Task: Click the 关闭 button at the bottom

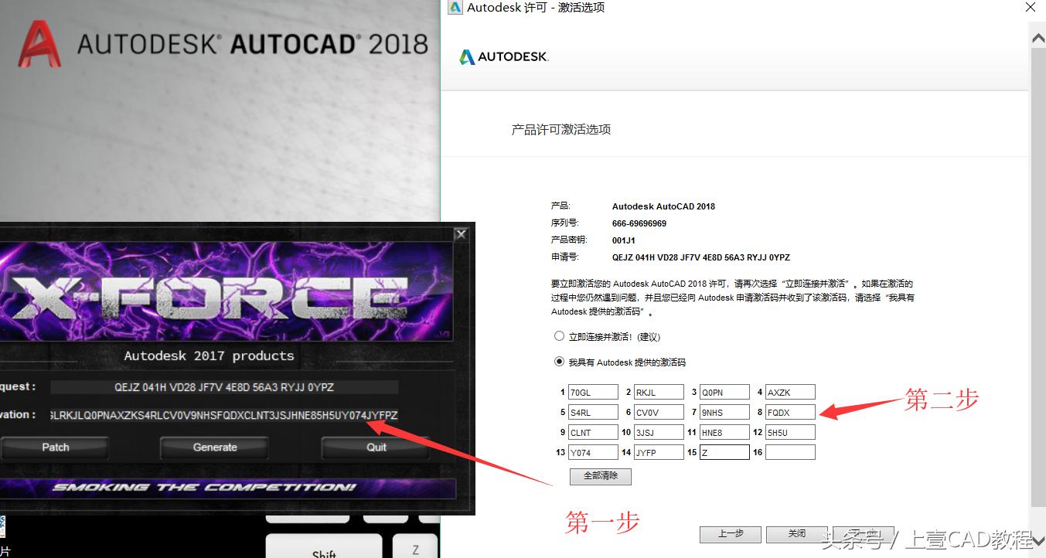Action: coord(796,534)
